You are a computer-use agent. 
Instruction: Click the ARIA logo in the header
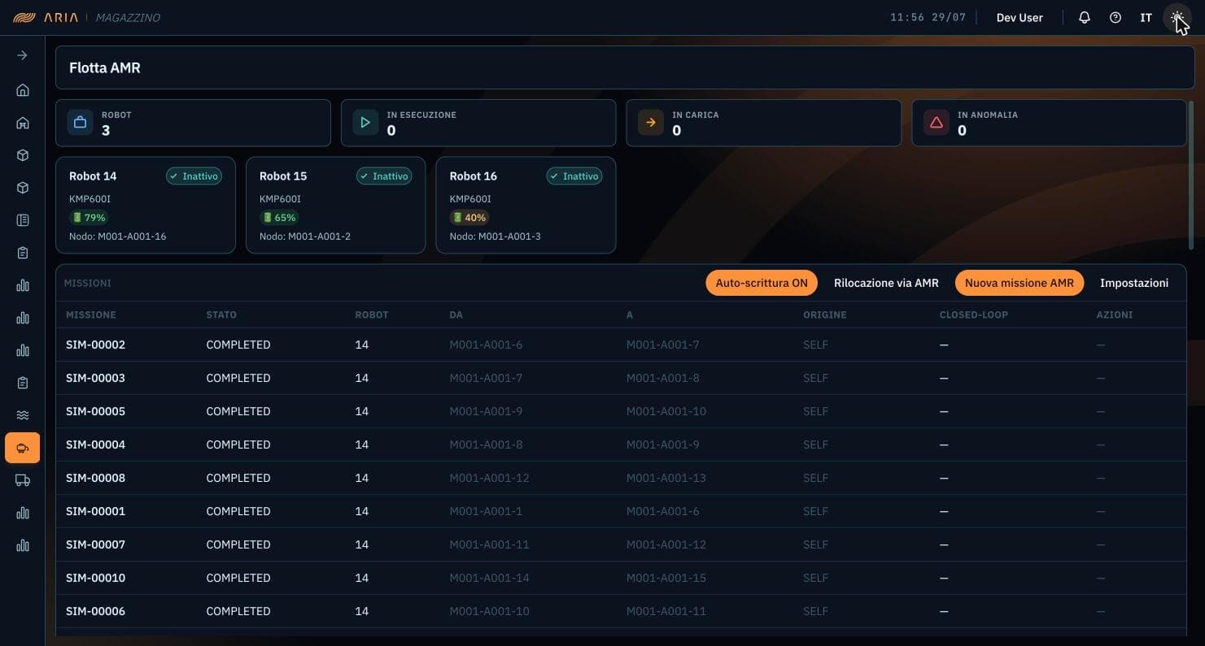click(46, 17)
